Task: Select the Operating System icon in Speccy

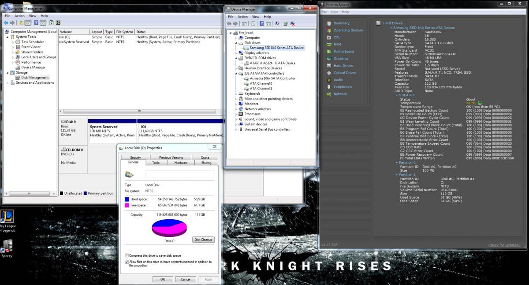Action: 329,30
